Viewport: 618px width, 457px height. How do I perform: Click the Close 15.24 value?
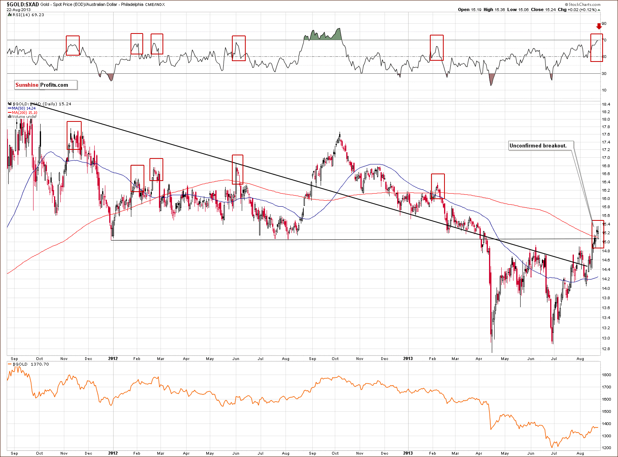click(544, 9)
